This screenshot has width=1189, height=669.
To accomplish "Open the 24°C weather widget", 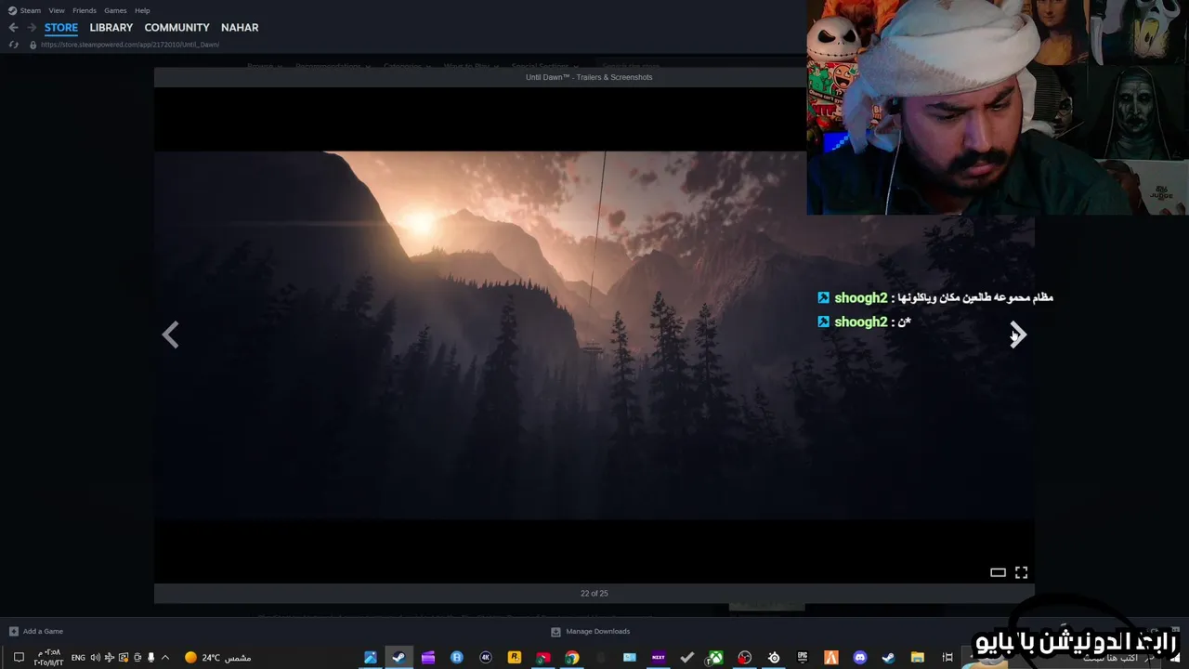I will (218, 657).
